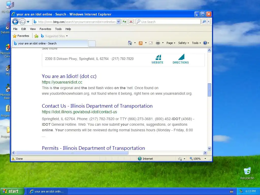Click horizontal scrollbar right arrow
260x195 pixels.
tap(205, 153)
